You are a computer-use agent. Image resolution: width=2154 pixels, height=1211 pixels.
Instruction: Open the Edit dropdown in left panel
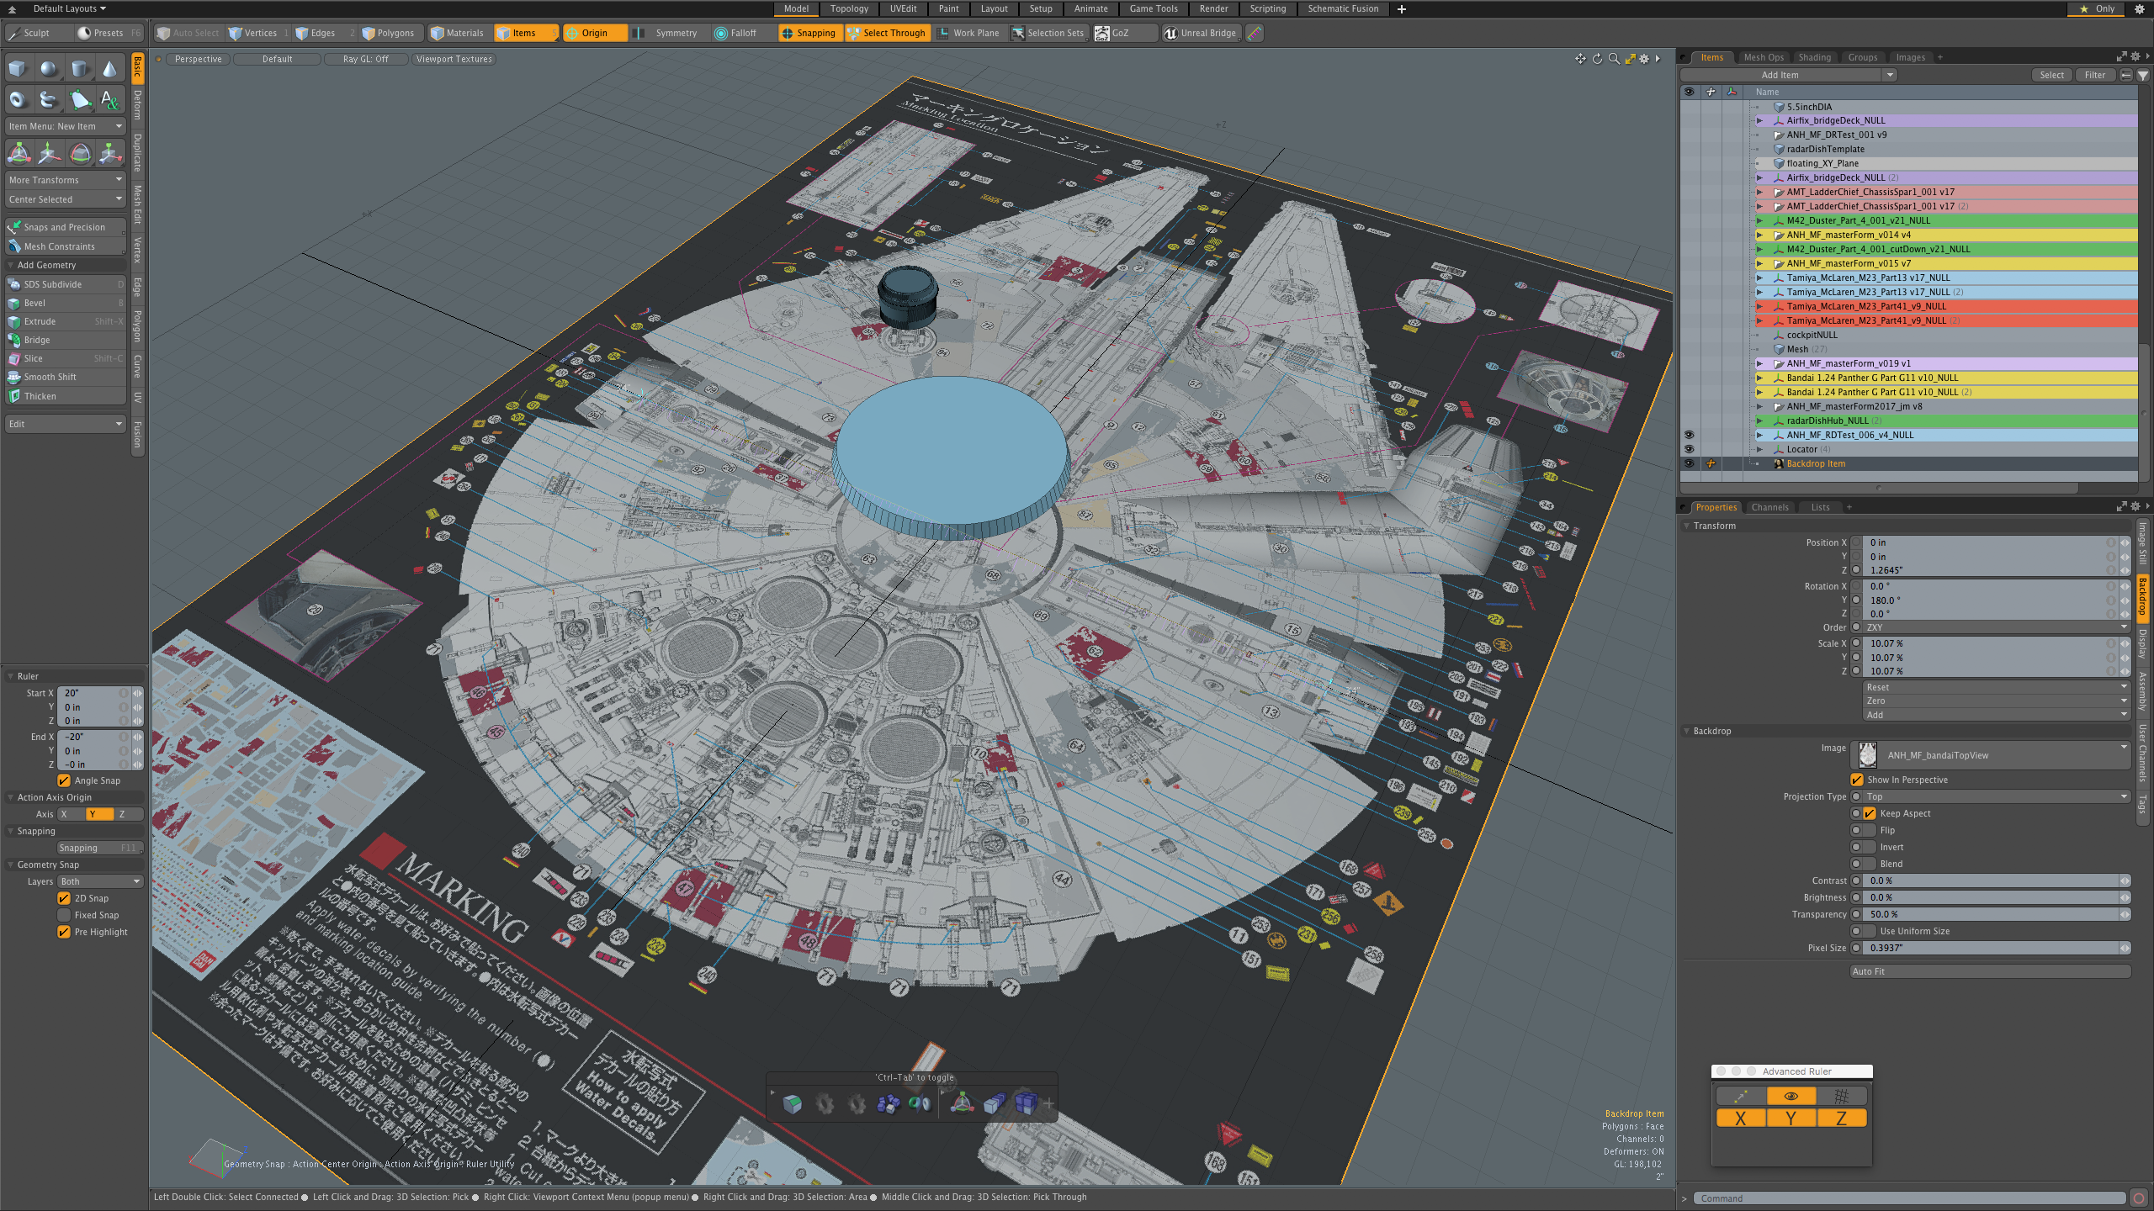click(66, 424)
